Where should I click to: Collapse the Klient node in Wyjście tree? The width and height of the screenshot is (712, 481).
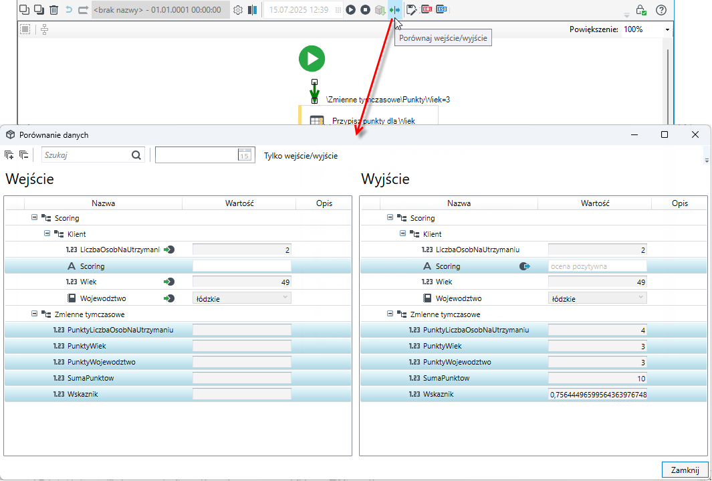click(402, 233)
